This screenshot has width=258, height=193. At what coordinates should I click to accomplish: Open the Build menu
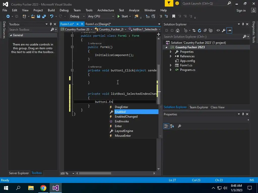(51, 10)
